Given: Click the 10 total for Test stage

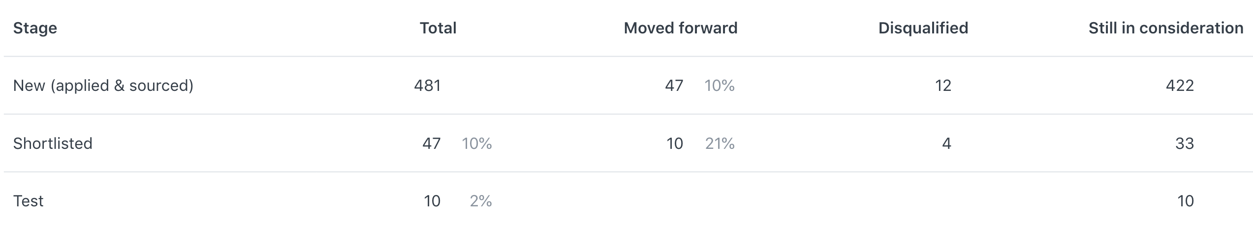Looking at the screenshot, I should click(x=432, y=200).
